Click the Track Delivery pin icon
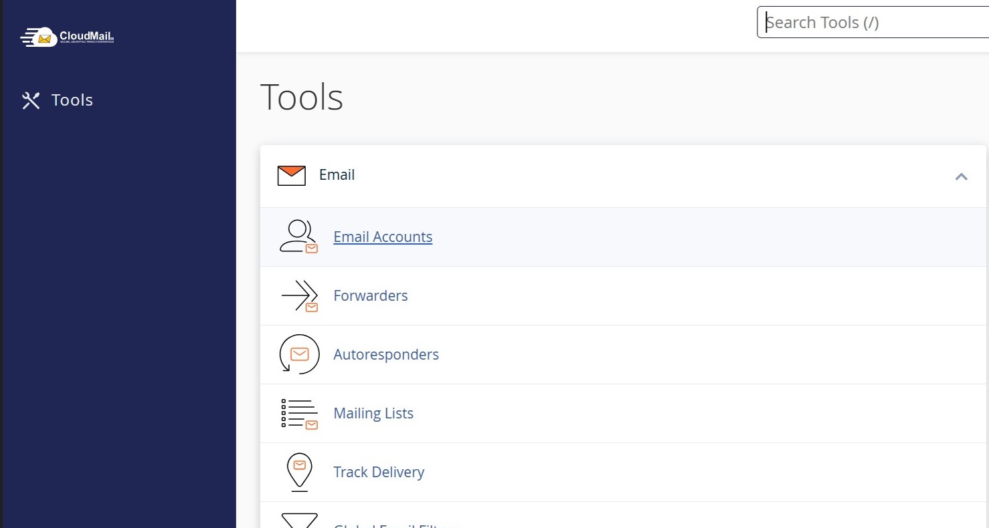 (x=298, y=472)
